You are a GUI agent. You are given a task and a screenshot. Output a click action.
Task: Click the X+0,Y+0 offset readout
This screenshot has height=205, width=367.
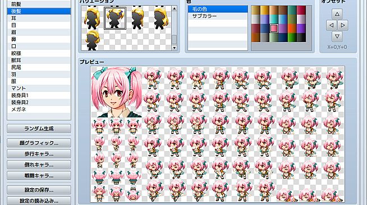point(337,47)
